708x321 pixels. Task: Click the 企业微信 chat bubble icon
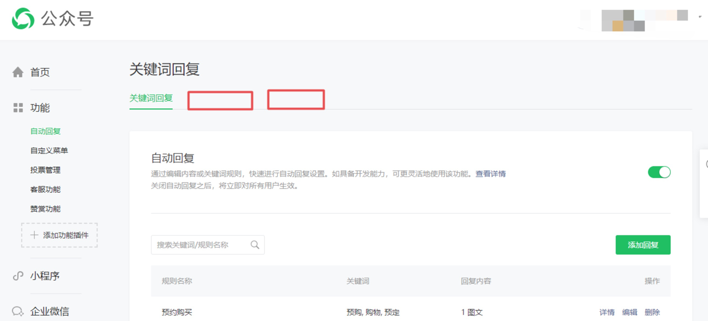pyautogui.click(x=18, y=311)
